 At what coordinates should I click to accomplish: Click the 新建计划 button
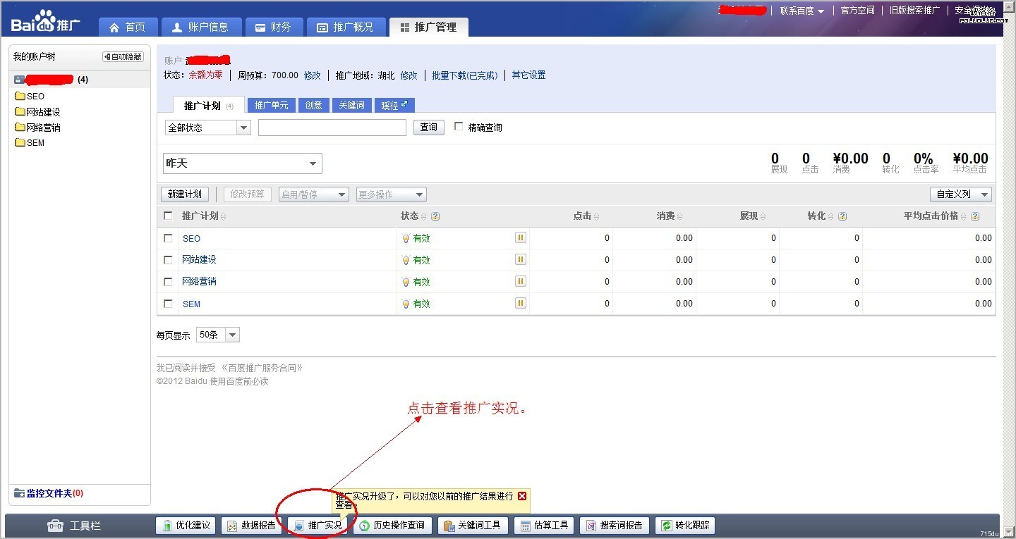185,194
